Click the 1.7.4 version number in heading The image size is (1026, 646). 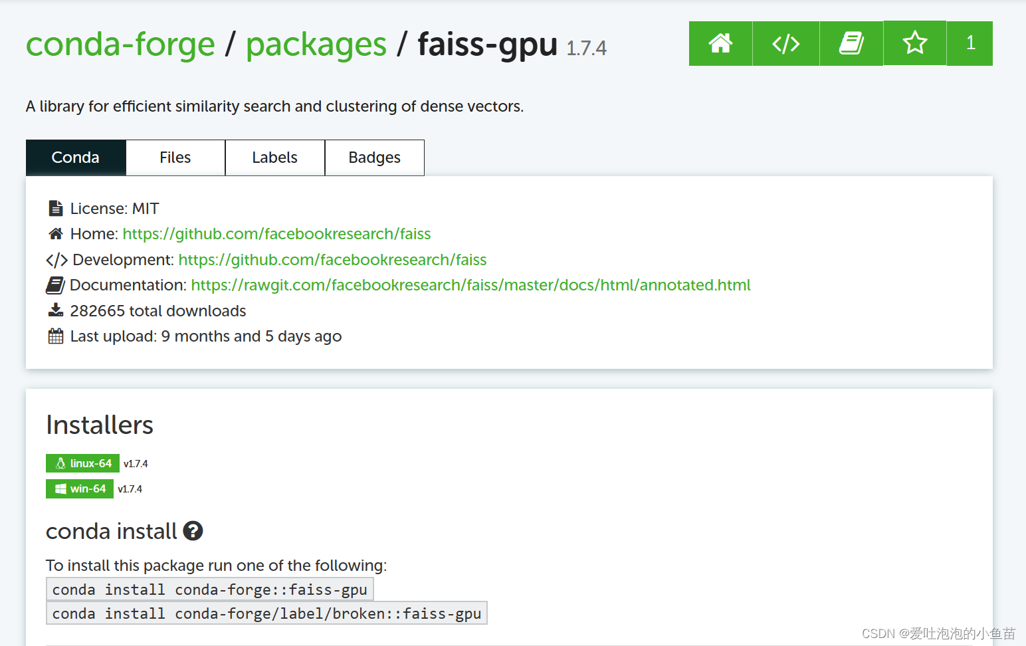[586, 49]
